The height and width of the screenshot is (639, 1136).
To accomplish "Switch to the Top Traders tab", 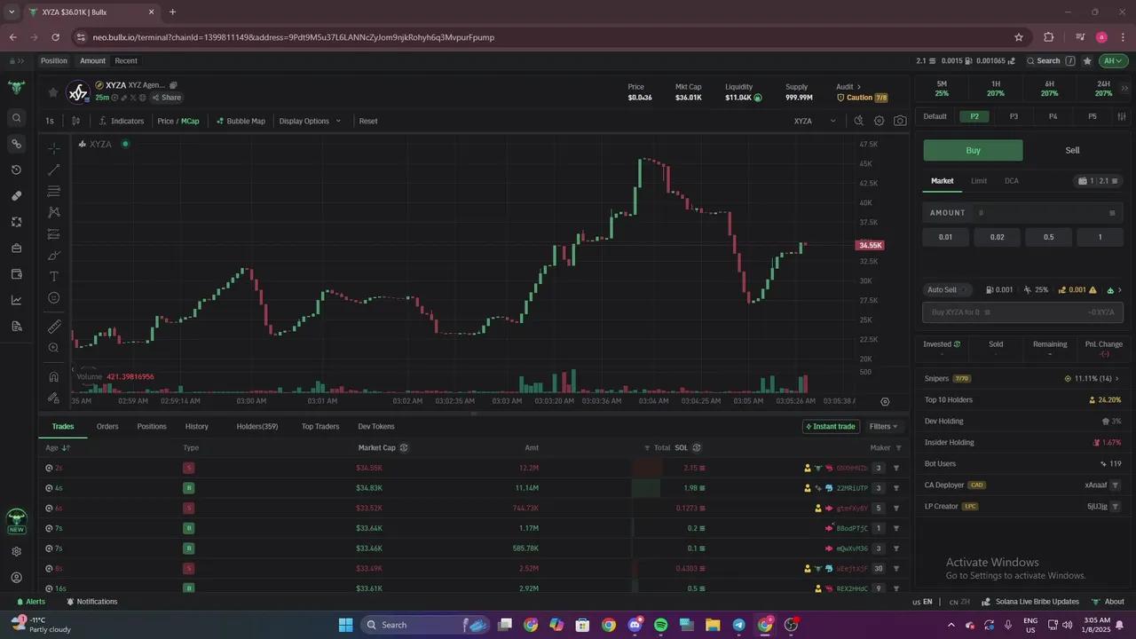I will (319, 426).
